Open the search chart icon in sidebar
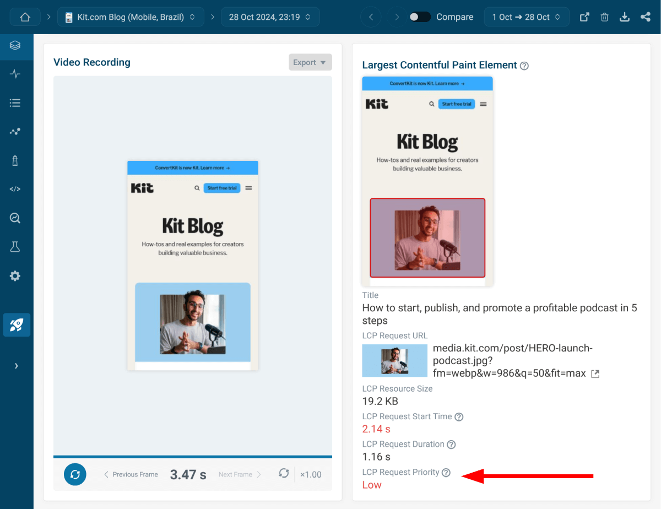The height and width of the screenshot is (509, 661). (15, 218)
